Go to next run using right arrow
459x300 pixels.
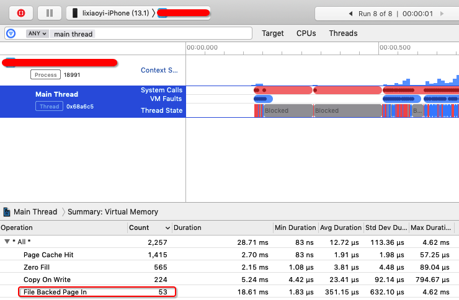(x=443, y=13)
